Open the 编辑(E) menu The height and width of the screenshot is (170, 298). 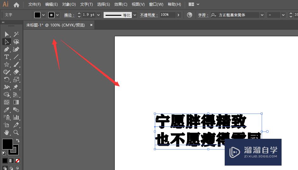click(x=51, y=4)
